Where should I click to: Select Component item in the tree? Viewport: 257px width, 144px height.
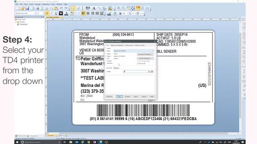coord(23,24)
